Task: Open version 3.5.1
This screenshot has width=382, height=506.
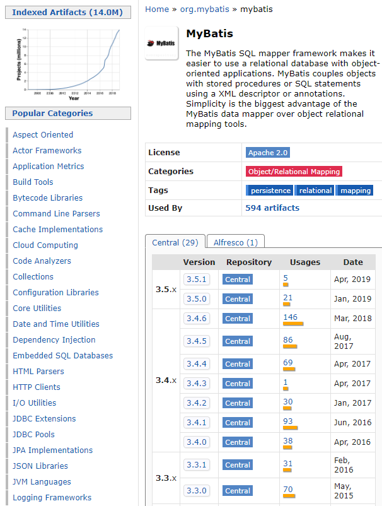Action: [x=196, y=279]
